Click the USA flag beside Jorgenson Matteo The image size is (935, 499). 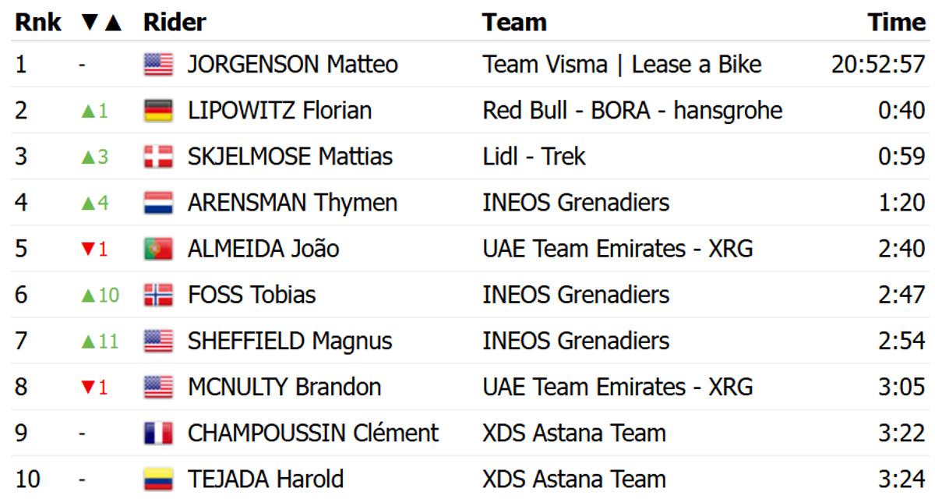coord(158,64)
